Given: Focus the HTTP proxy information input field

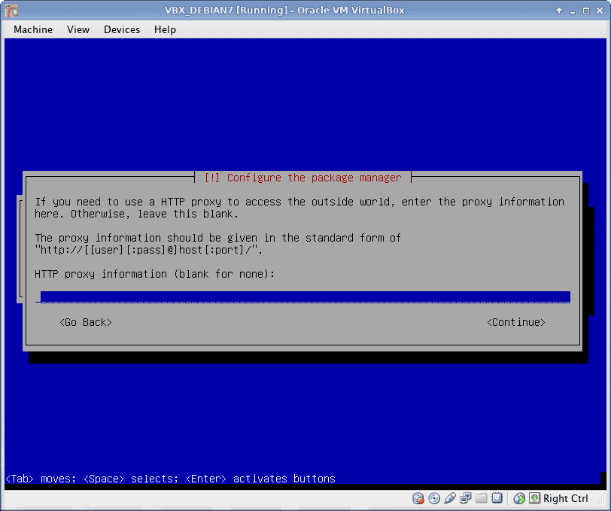Looking at the screenshot, I should click(305, 297).
